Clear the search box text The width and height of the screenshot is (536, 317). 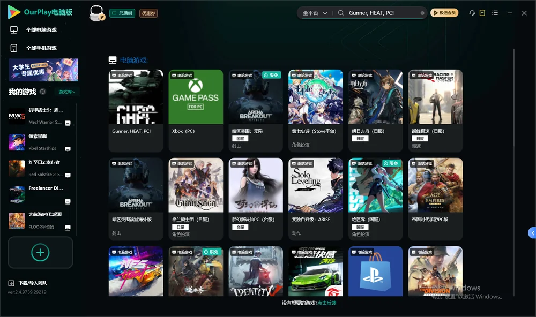point(422,13)
